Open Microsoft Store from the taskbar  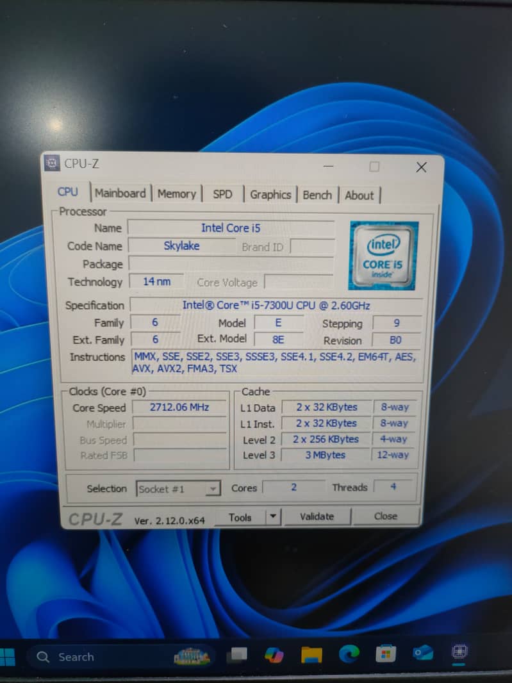click(x=386, y=654)
